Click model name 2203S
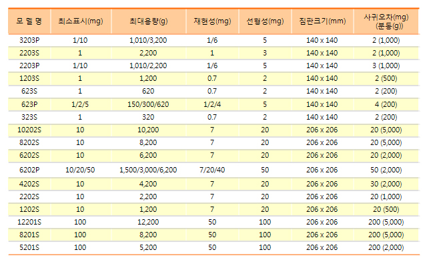This screenshot has width=427, height=262. tap(29, 53)
